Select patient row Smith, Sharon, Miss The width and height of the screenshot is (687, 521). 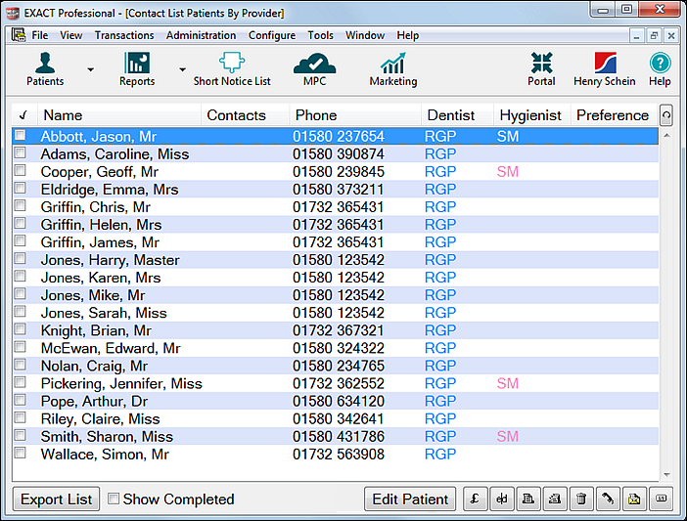click(x=336, y=436)
